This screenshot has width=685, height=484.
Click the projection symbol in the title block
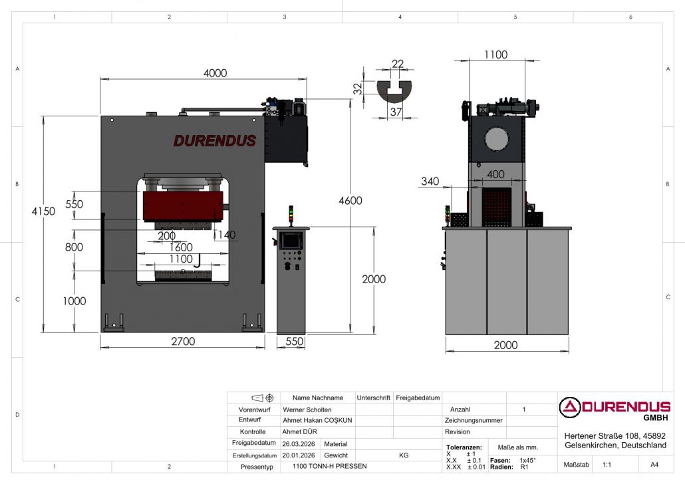(x=261, y=398)
